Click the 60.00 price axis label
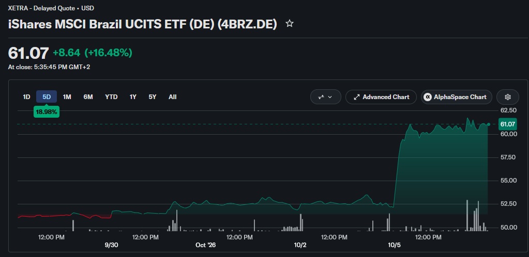 pos(508,134)
